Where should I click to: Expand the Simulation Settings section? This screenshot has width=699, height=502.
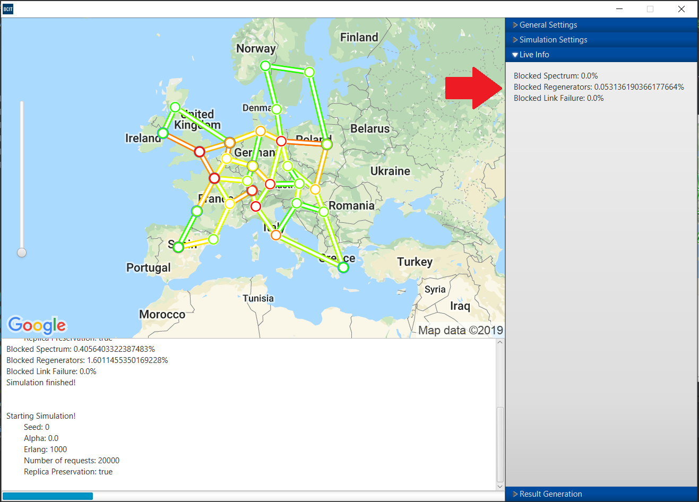[x=601, y=40]
